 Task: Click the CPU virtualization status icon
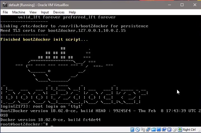tap(169, 130)
